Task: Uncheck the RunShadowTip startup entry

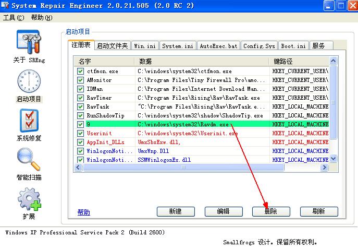Action: (x=80, y=115)
